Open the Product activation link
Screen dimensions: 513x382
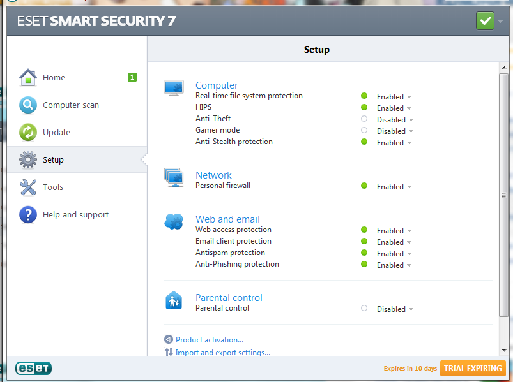(x=210, y=340)
